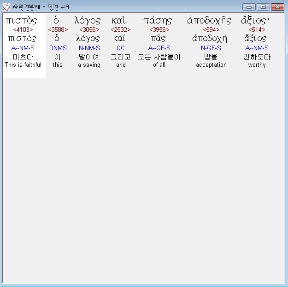This screenshot has height=287, width=288.
Task: Click Strong's number <514>
Action: (x=257, y=29)
